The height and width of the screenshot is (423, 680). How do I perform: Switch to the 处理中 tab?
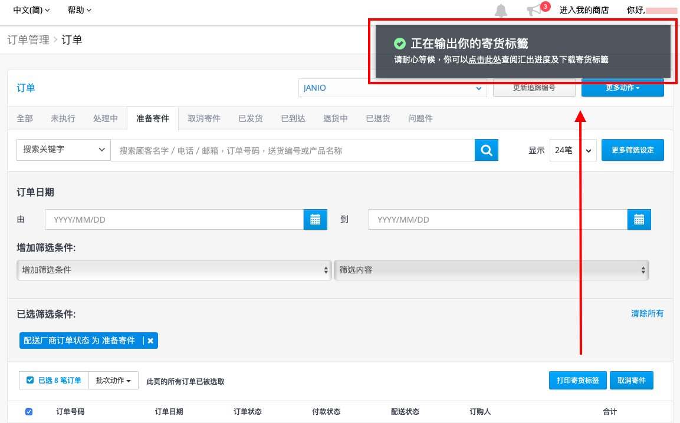pyautogui.click(x=106, y=118)
